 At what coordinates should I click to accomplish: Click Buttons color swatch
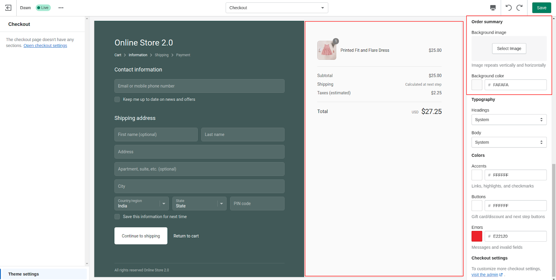pos(477,206)
